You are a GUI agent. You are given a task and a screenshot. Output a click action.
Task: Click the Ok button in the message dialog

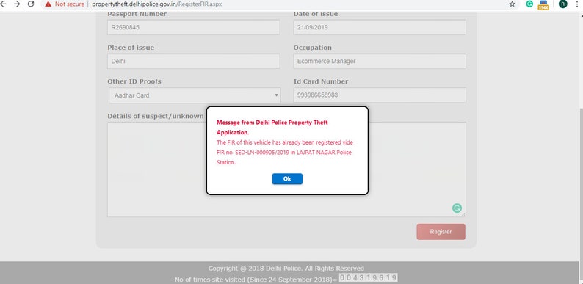coord(287,179)
